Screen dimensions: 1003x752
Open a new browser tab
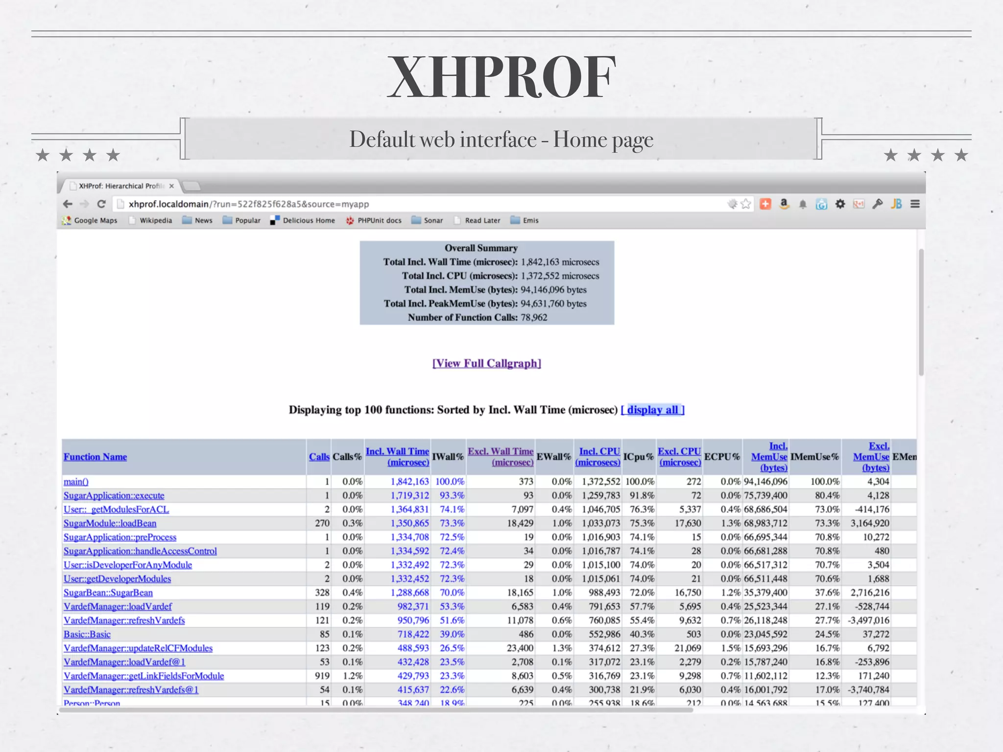pyautogui.click(x=191, y=186)
